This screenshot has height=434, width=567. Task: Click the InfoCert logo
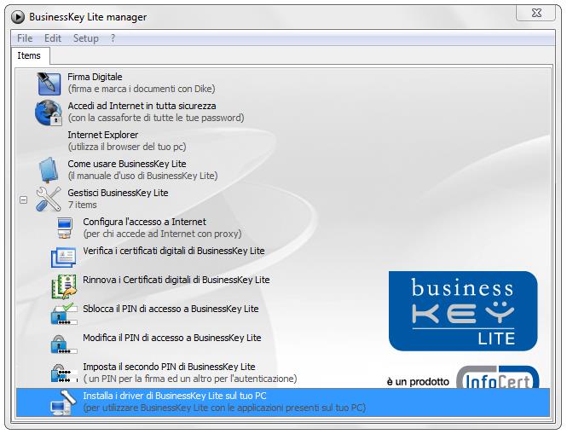coord(496,379)
